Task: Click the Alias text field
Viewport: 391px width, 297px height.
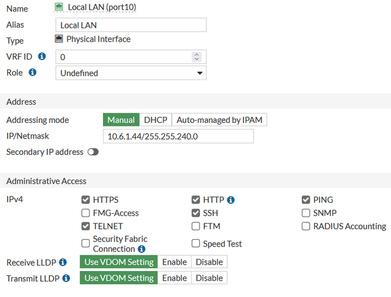Action: coord(131,25)
